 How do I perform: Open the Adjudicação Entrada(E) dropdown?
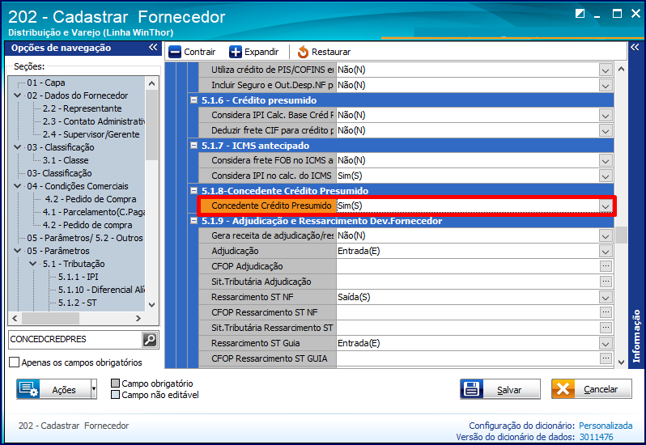[x=606, y=252]
